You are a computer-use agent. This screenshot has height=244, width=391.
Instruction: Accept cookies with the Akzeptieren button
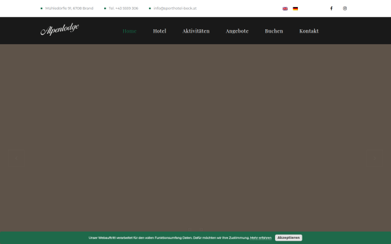click(x=289, y=237)
